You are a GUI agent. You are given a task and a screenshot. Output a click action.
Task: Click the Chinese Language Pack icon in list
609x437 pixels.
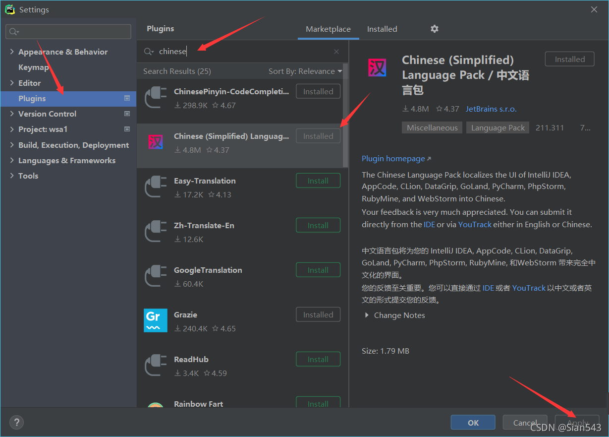(x=156, y=142)
